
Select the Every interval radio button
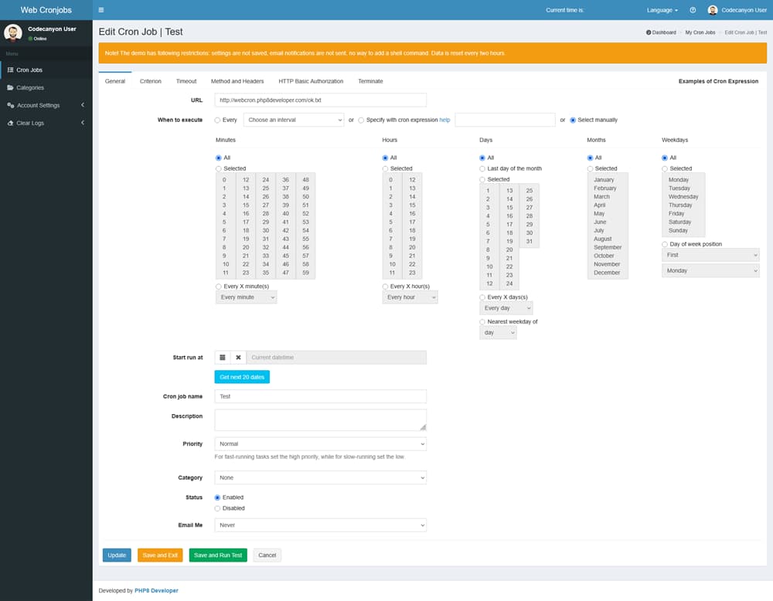217,121
